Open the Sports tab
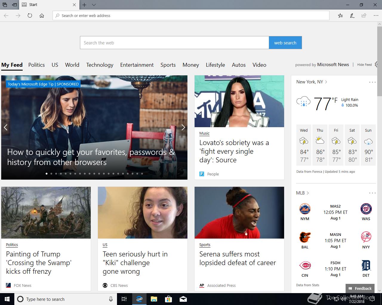Image resolution: width=382 pixels, height=305 pixels. [168, 65]
